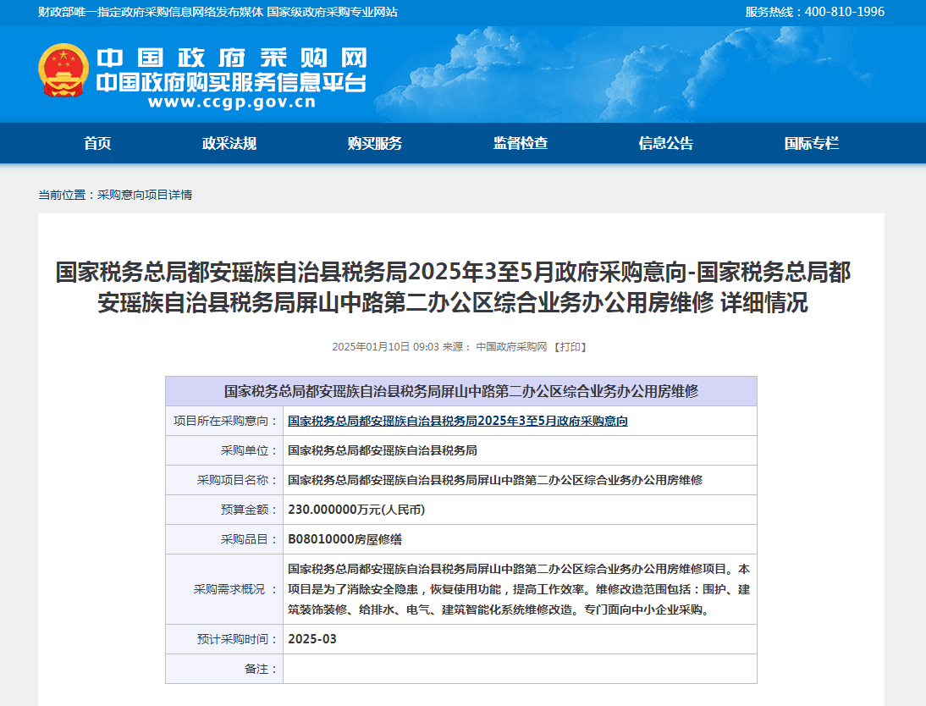Click the 预计采购时间 row label
The height and width of the screenshot is (706, 926).
[x=237, y=639]
